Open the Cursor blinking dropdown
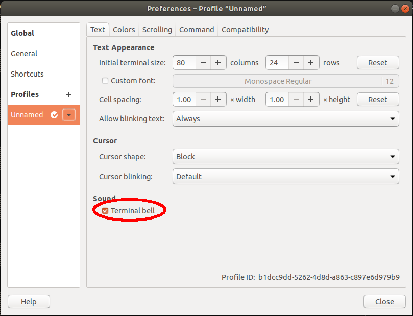 tap(285, 177)
